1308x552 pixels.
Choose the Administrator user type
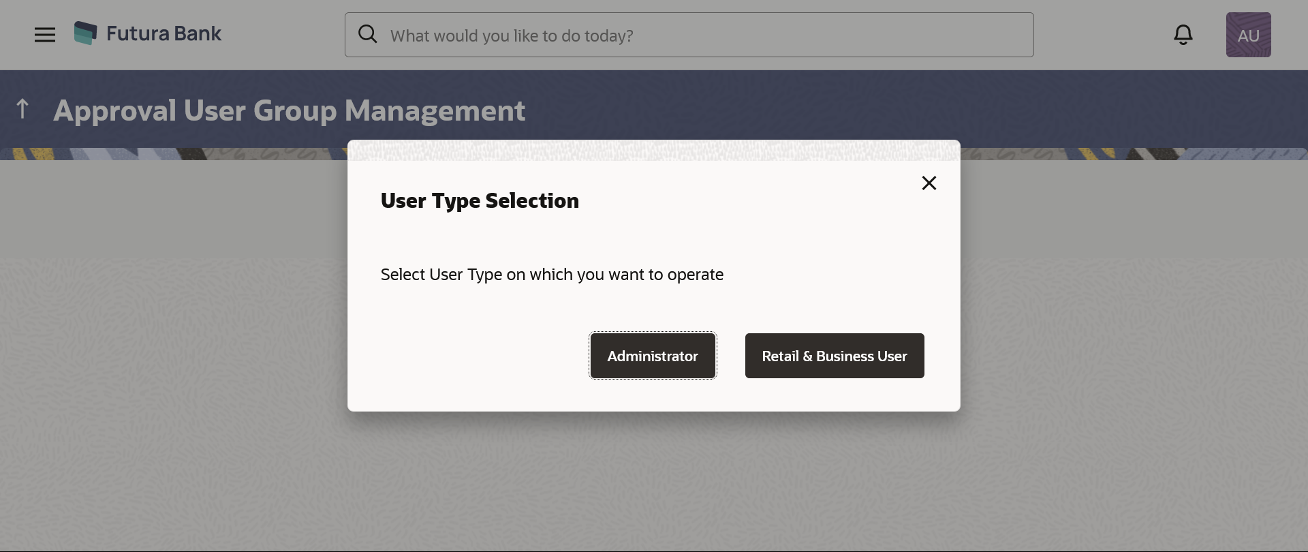coord(653,356)
